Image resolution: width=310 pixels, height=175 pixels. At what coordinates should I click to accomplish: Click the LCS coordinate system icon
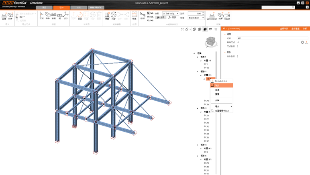pyautogui.click(x=66, y=15)
